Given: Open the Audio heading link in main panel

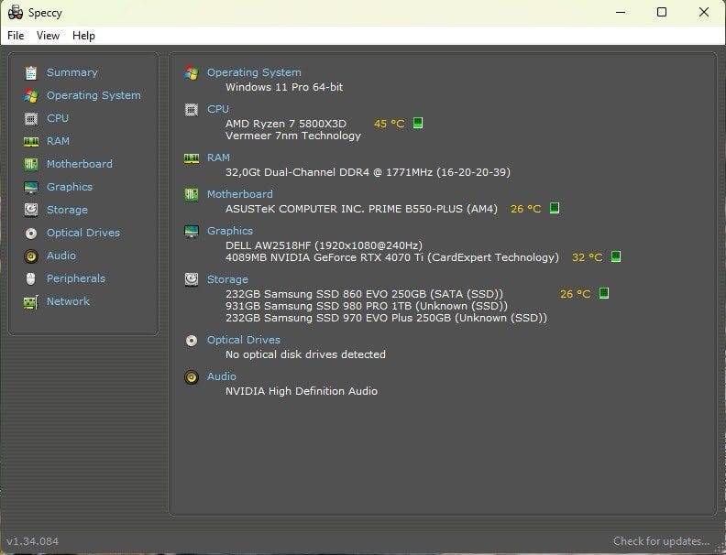Looking at the screenshot, I should [221, 376].
